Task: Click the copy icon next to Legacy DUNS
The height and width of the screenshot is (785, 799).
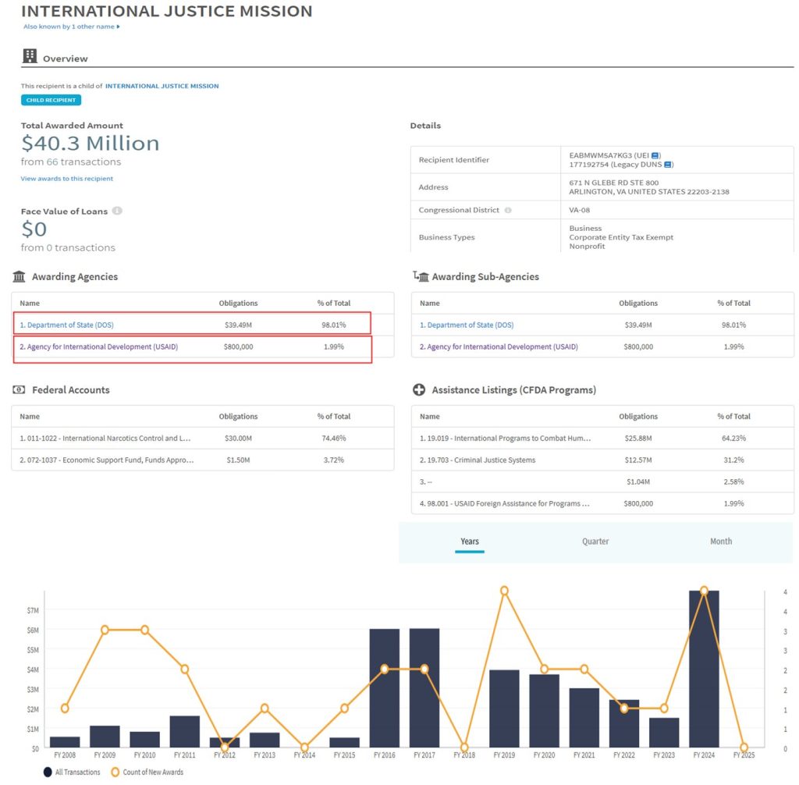Action: [x=668, y=165]
